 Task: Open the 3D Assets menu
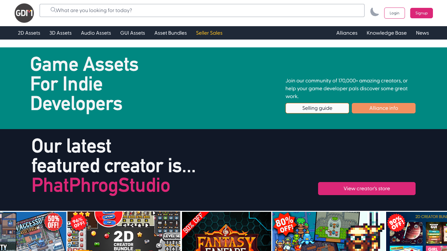point(61,33)
